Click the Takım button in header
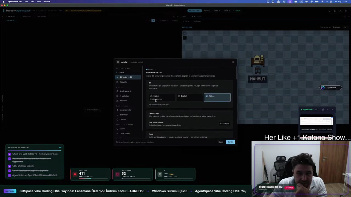The image size is (351, 197). click(x=237, y=11)
